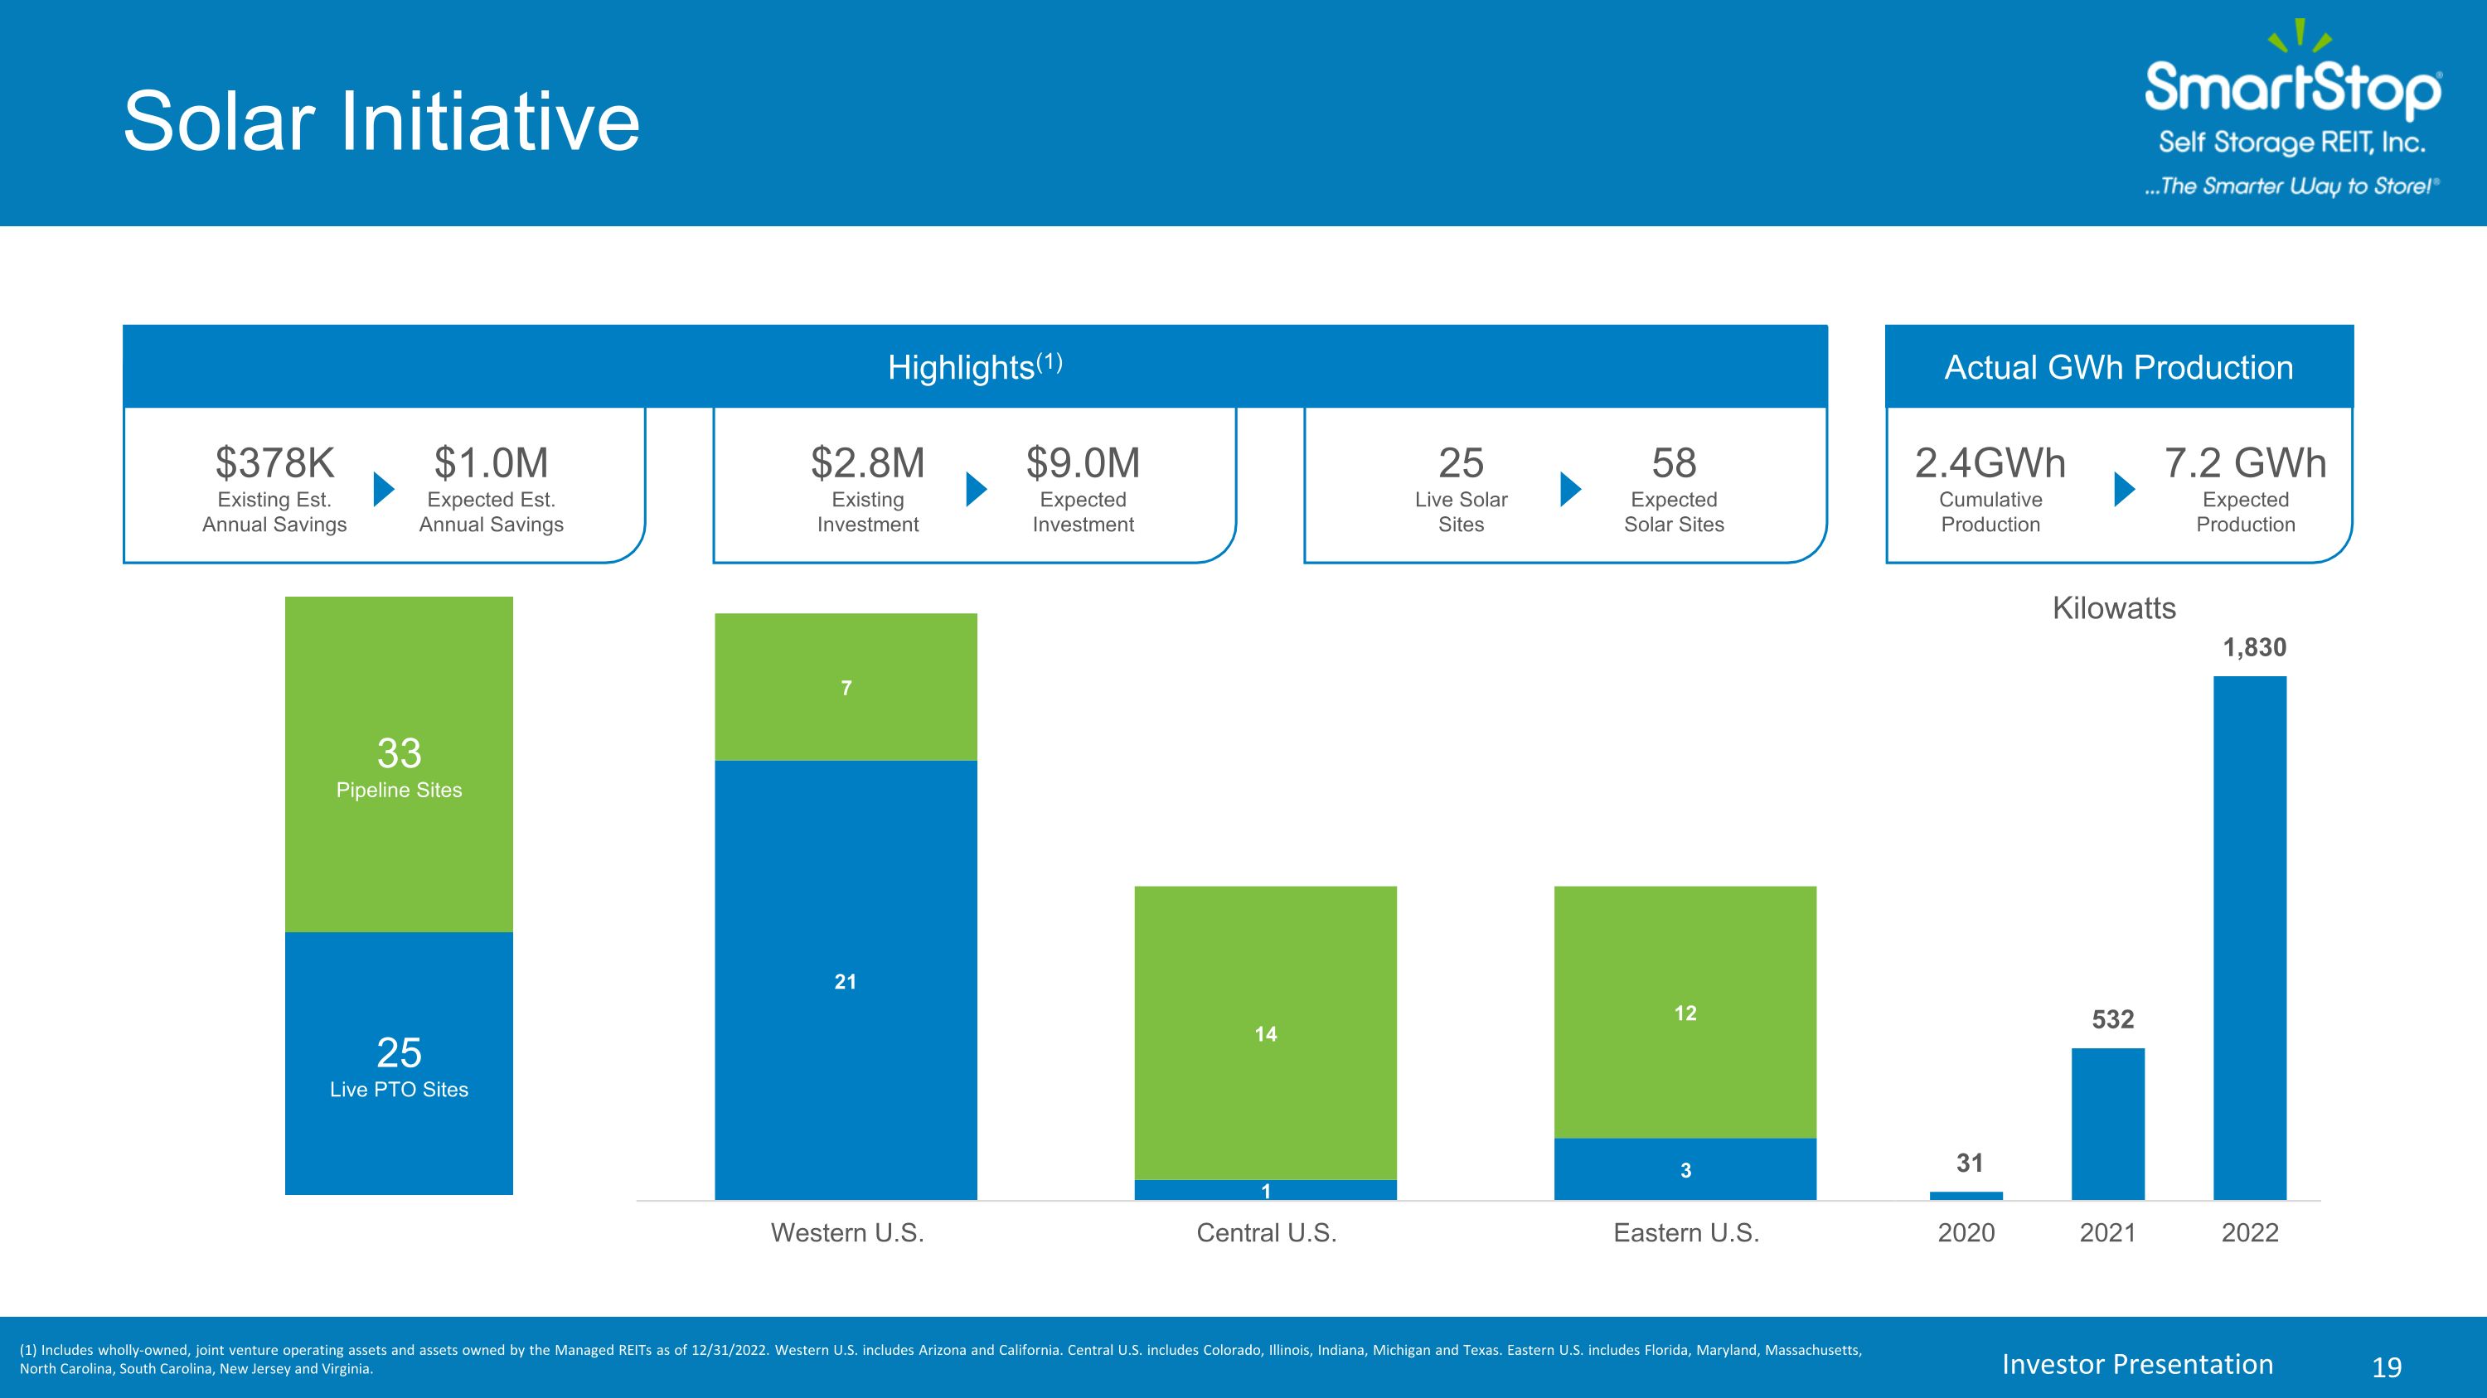This screenshot has width=2487, height=1398.
Task: Click the $9.0M expected investment value
Action: coord(1084,463)
